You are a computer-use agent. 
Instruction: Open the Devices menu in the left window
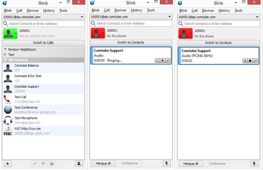(33, 10)
